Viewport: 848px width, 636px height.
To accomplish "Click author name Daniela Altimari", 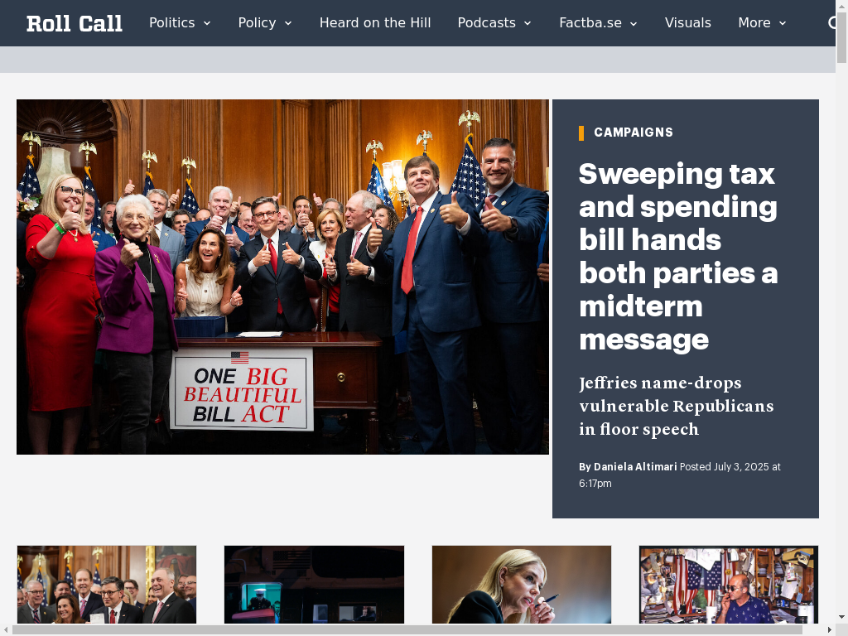I will pos(635,467).
